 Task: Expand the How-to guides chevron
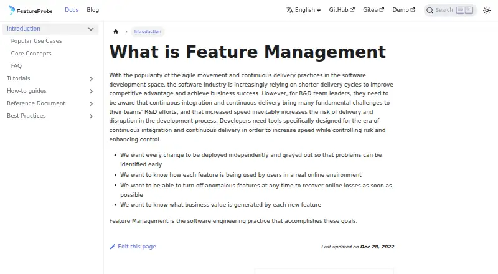[x=91, y=91]
